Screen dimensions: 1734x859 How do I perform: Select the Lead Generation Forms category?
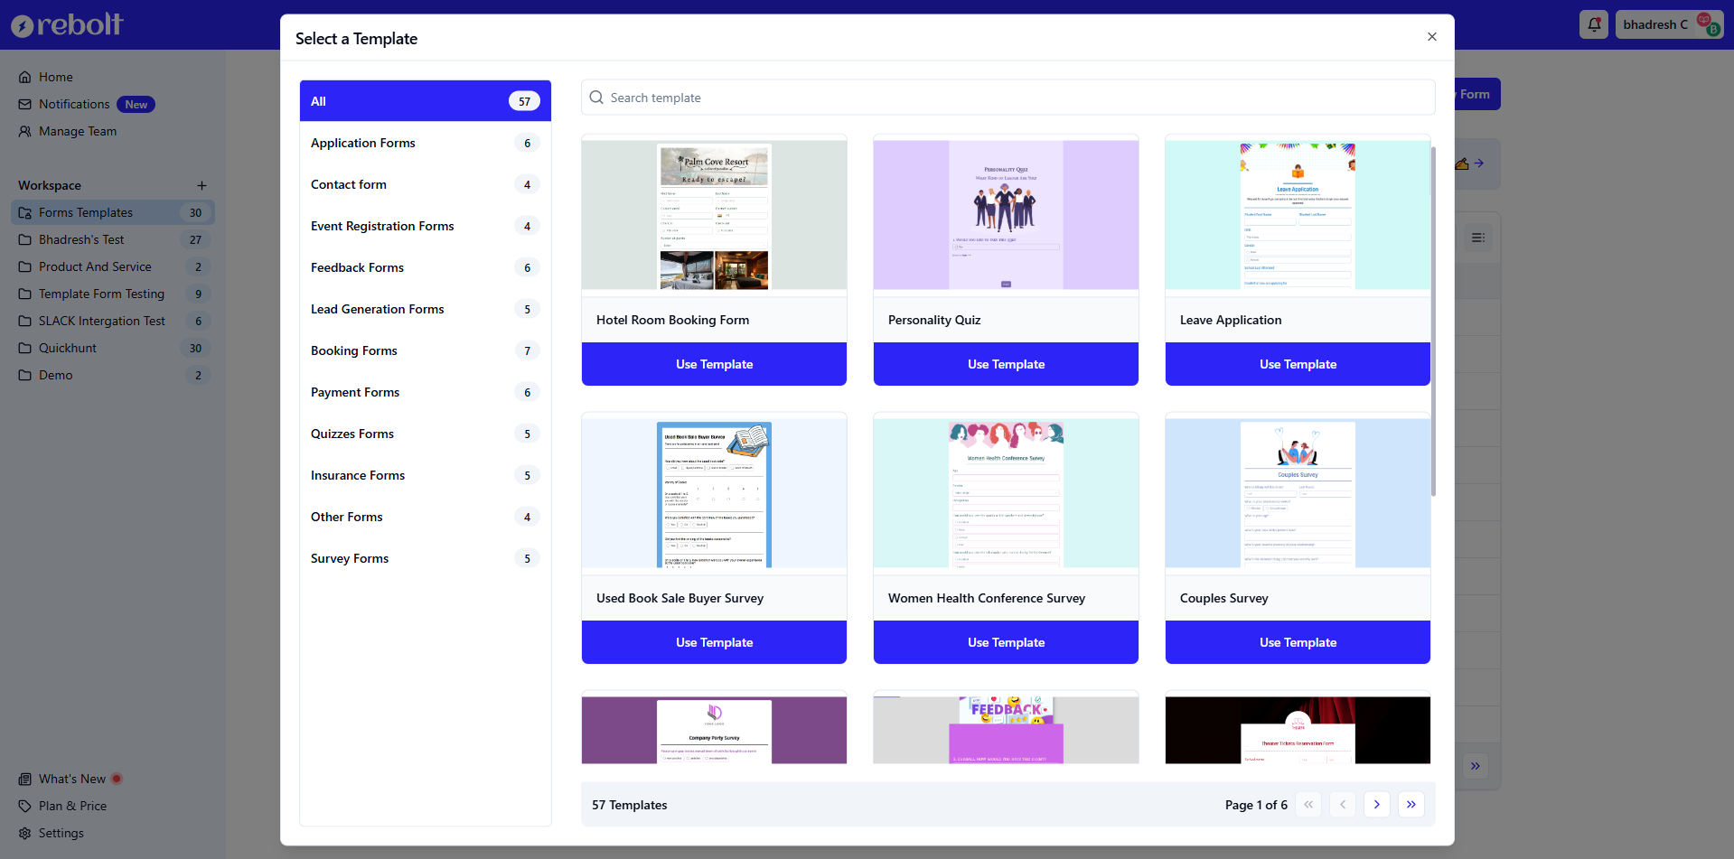point(426,309)
